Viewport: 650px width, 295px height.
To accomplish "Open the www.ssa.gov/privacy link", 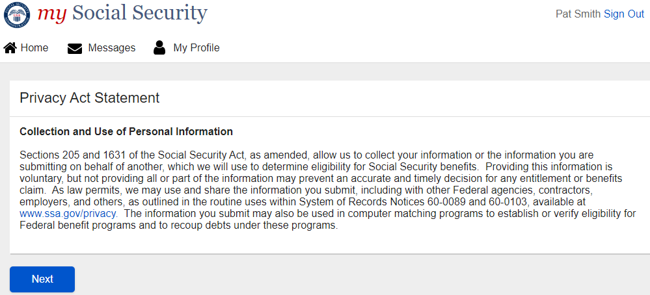I will click(68, 213).
